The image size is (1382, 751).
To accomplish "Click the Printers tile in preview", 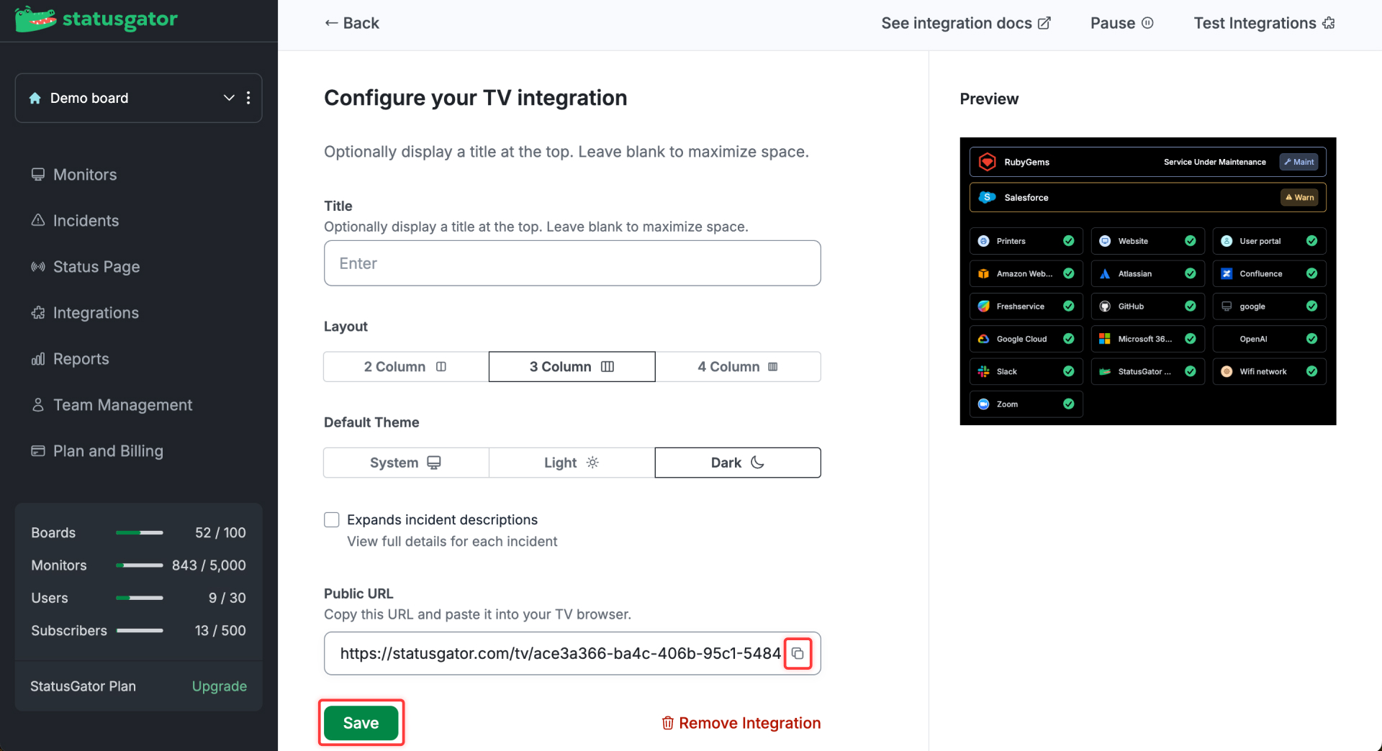I will pos(1026,241).
